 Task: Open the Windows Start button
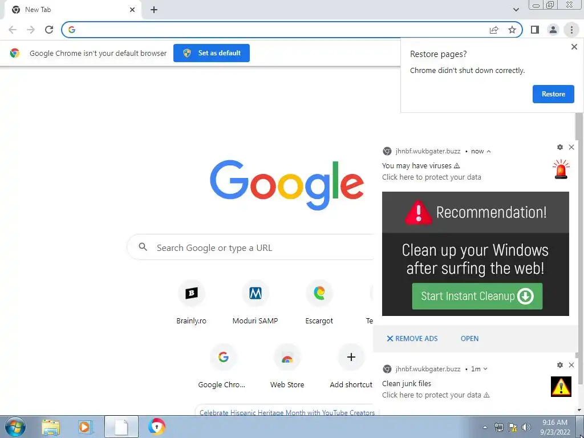point(15,427)
